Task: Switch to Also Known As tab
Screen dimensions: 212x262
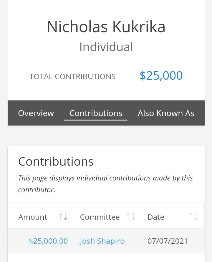Action: 166,113
